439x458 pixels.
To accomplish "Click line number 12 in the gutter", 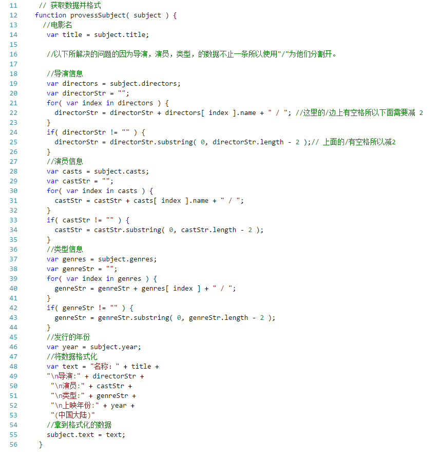I will click(x=13, y=15).
